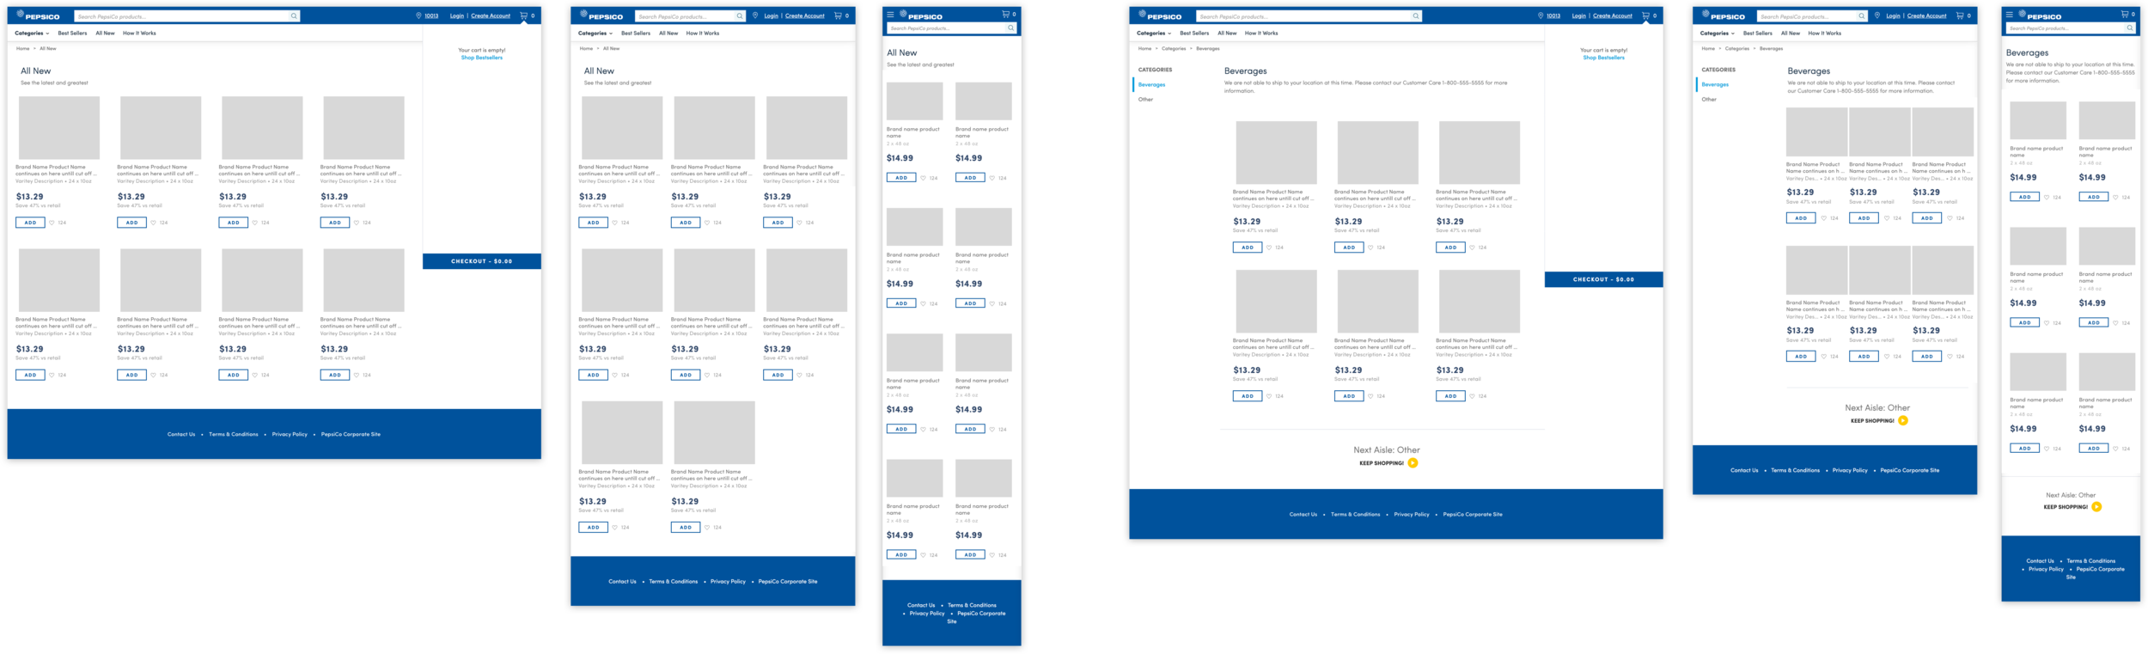Click the location pin in the tablet Beverages mockup
Screen dimensions: 2148x654
1877,15
